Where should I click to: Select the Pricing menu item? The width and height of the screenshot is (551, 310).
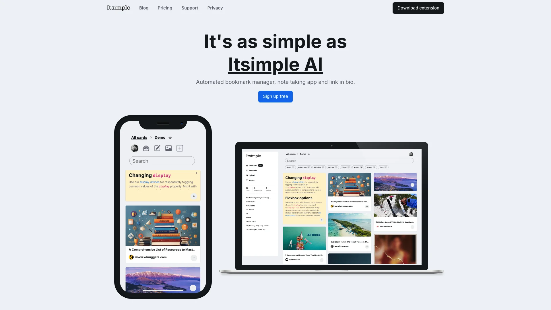(x=165, y=8)
